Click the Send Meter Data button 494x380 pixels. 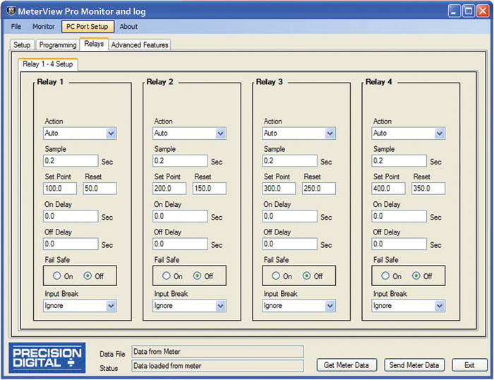coord(414,365)
